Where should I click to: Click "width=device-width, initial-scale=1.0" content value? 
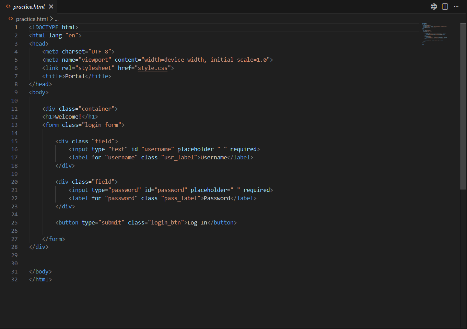tap(206, 60)
